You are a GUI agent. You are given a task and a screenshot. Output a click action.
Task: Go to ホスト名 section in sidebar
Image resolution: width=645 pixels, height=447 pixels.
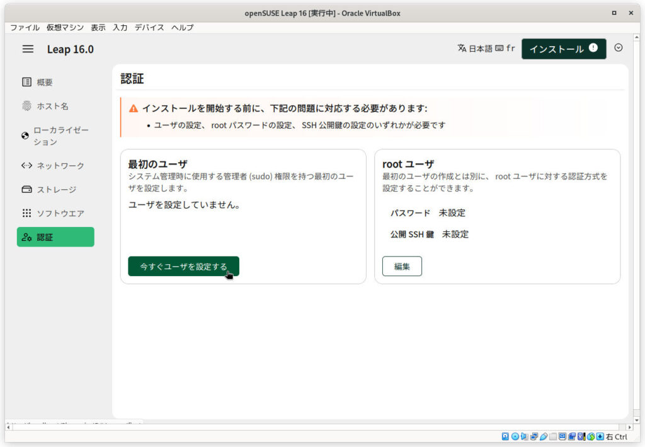55,106
